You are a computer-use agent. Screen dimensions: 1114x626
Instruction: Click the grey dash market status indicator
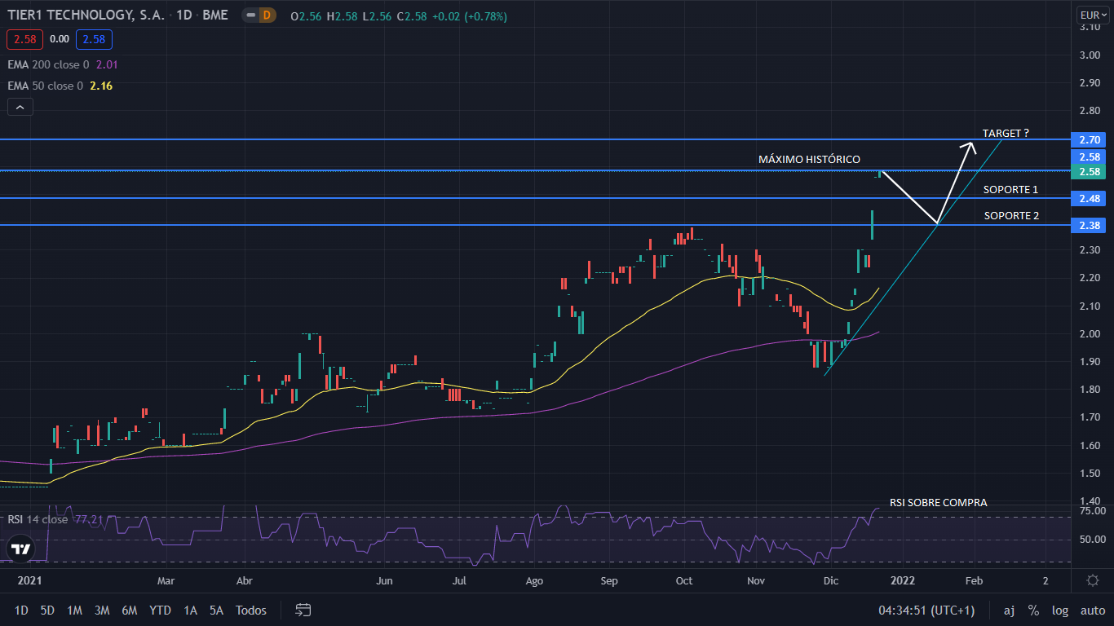pyautogui.click(x=250, y=15)
